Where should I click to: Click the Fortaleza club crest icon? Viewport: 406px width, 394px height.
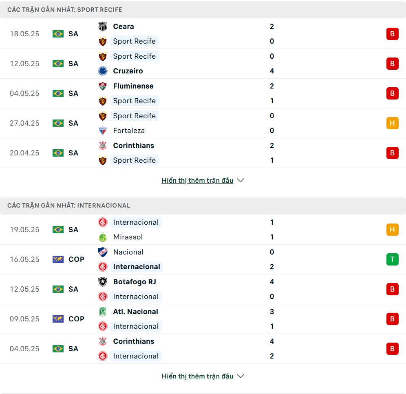click(103, 131)
